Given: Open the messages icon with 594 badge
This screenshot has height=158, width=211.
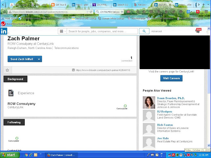Looking at the screenshot, I should click(198, 31).
